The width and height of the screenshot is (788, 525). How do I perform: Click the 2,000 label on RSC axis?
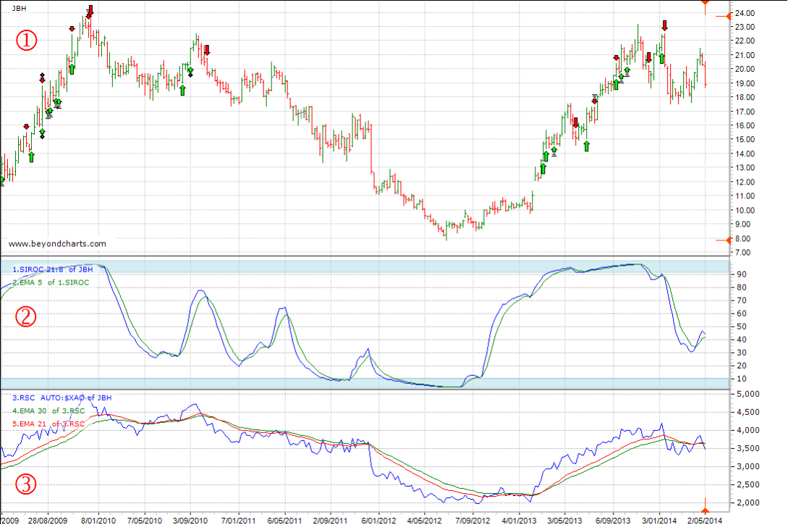748,503
